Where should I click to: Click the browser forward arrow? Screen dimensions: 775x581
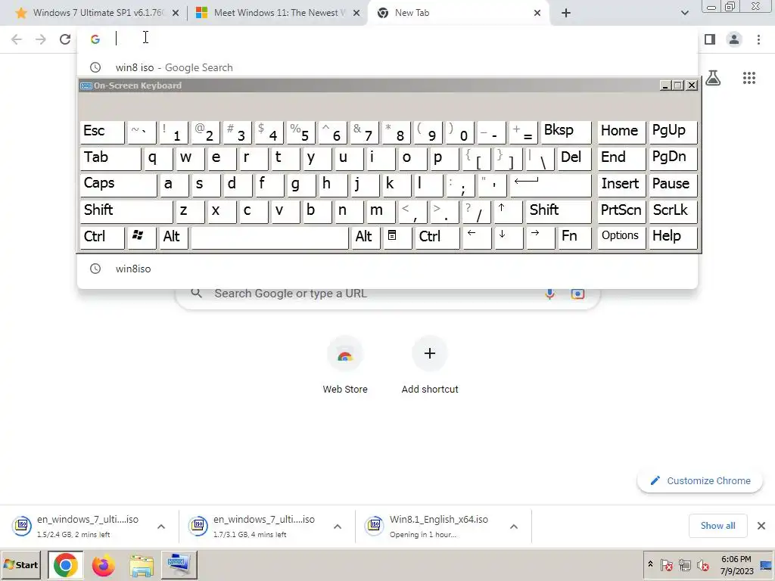(41, 39)
